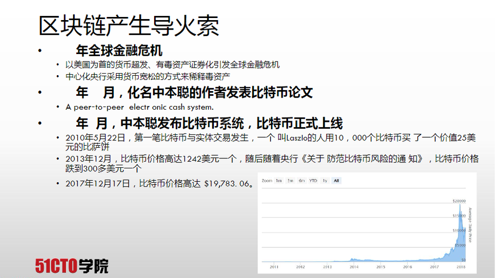Select the 全球金融危机 heading line
The height and width of the screenshot is (278, 503).
click(119, 51)
